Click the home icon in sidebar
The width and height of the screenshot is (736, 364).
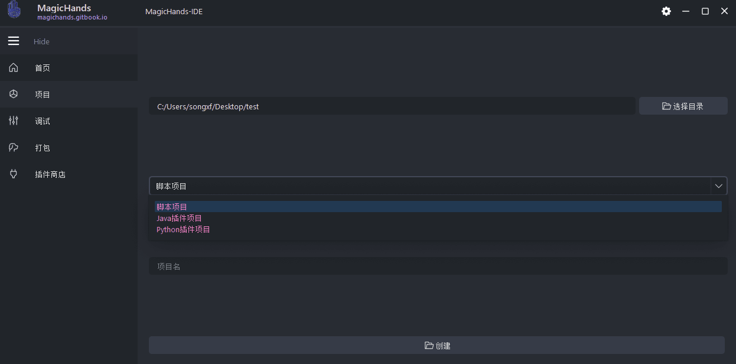click(x=14, y=68)
